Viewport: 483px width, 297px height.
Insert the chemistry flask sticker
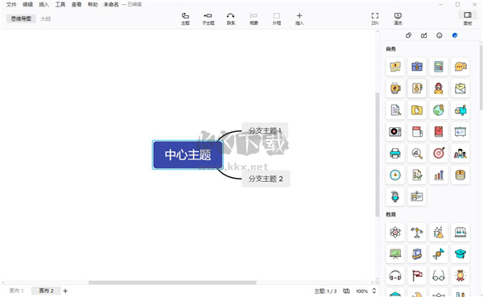click(439, 232)
